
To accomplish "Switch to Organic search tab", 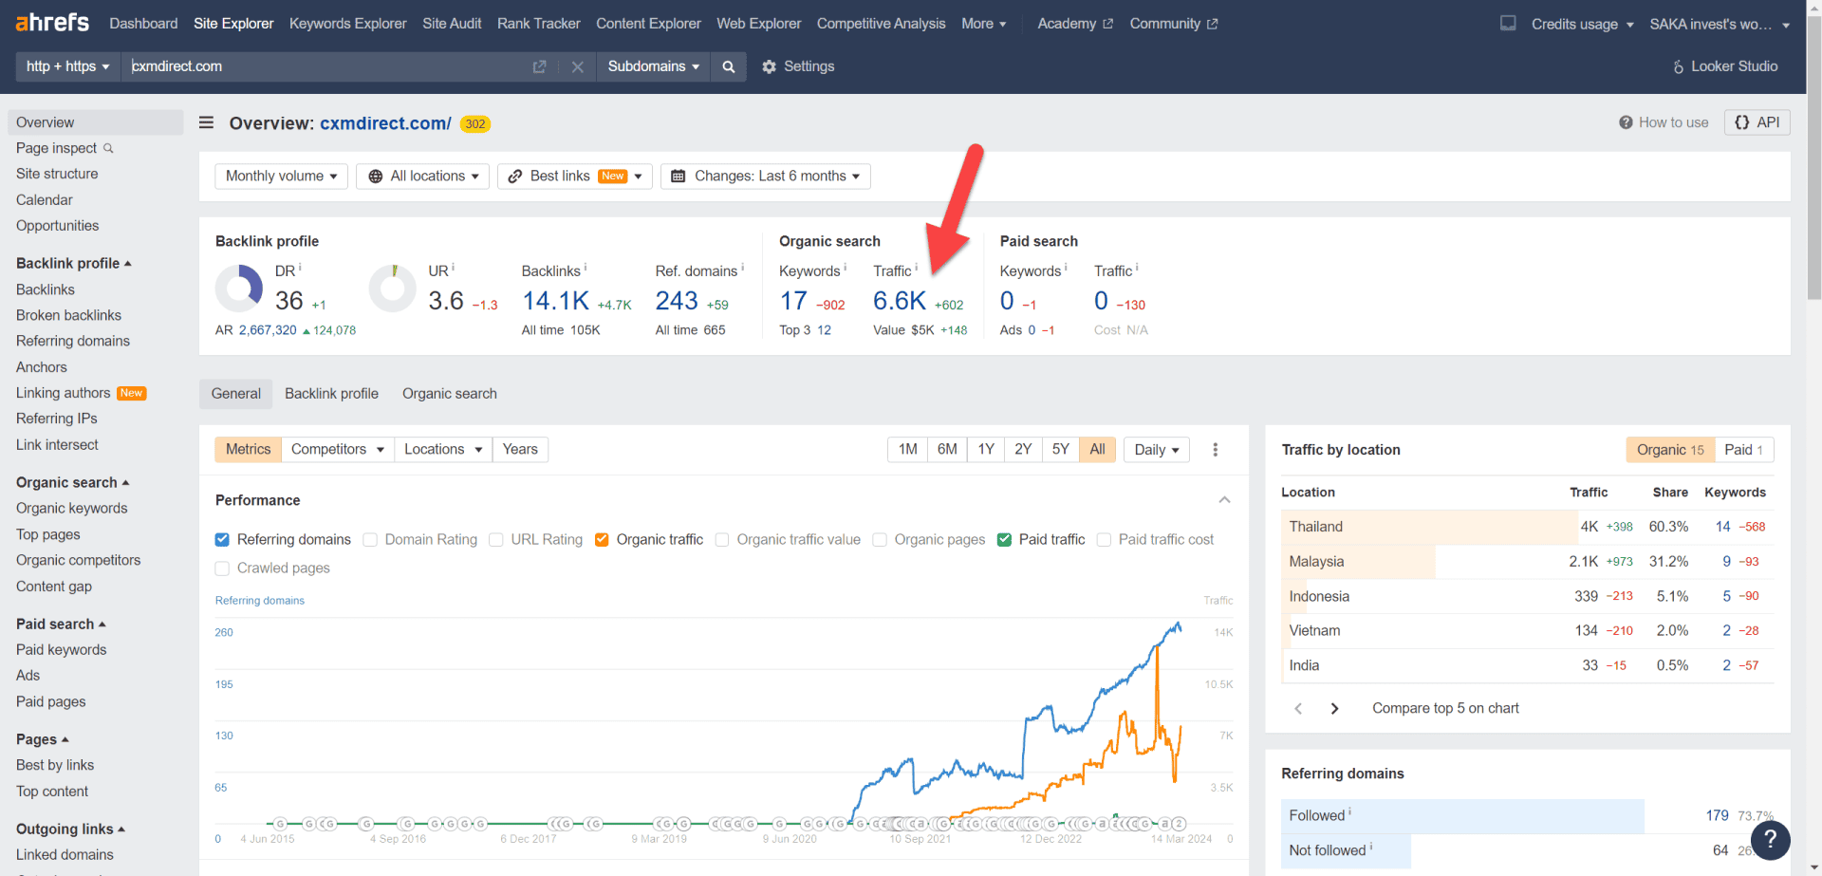I will [449, 394].
